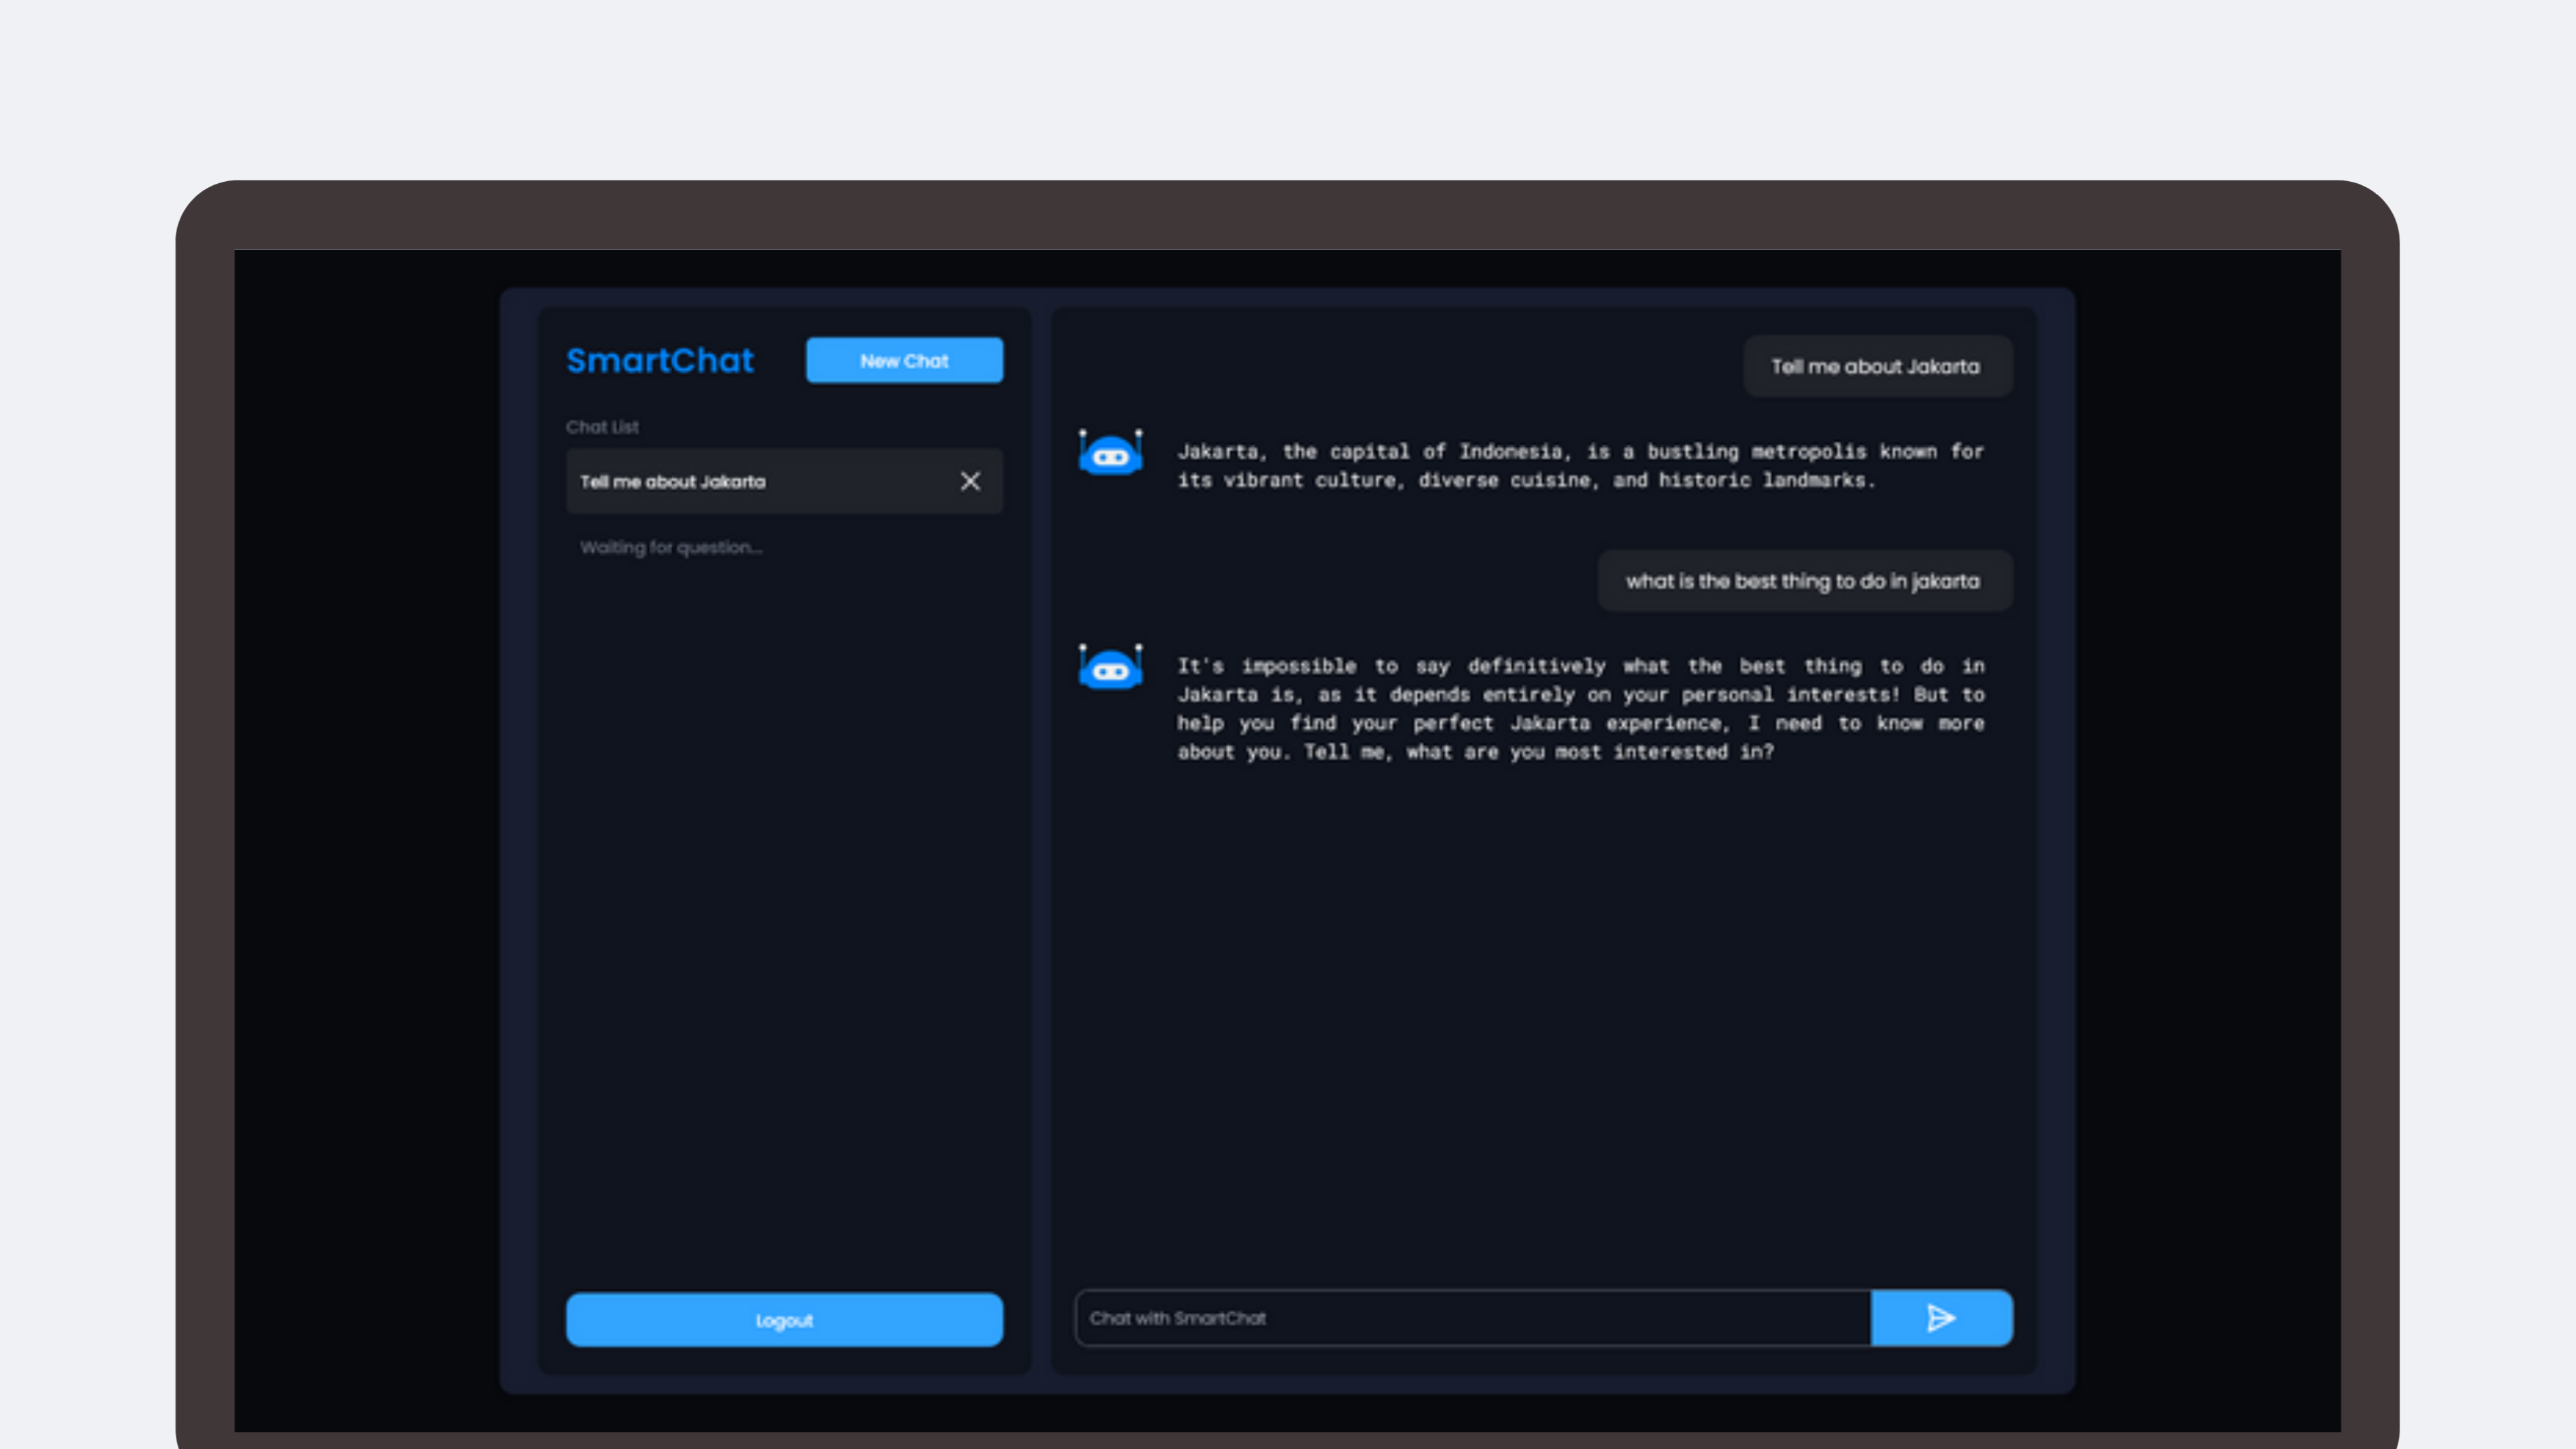Click the 'Tell me about Jakarta' user message bubble
This screenshot has width=2576, height=1449.
pos(1877,366)
